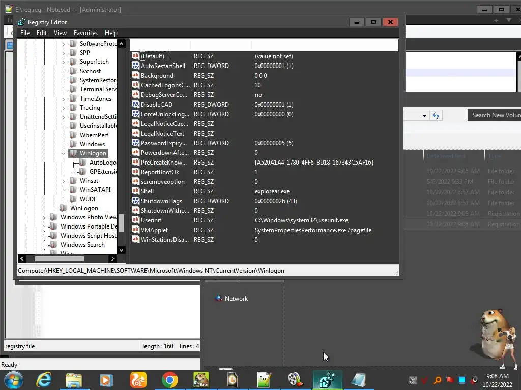The width and height of the screenshot is (521, 390).
Task: Select the Windows Script Host key
Action: (89, 236)
